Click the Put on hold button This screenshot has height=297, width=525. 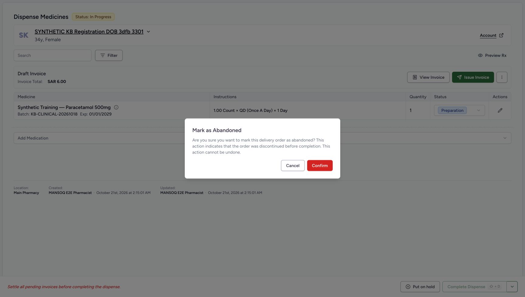(420, 287)
